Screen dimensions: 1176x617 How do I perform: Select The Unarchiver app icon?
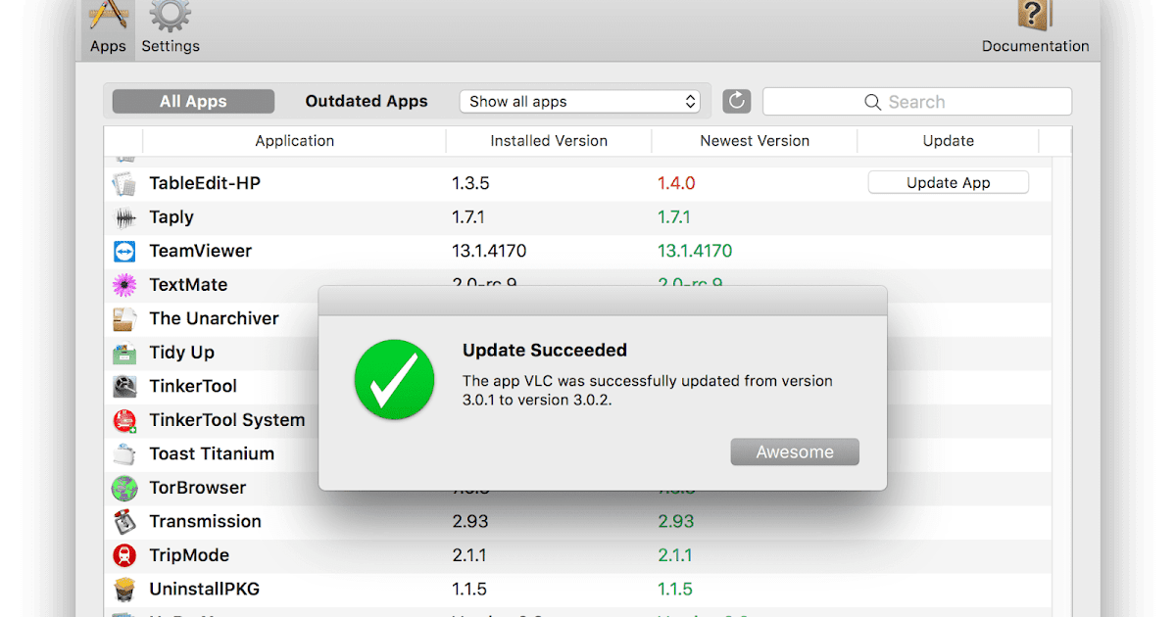coord(124,319)
